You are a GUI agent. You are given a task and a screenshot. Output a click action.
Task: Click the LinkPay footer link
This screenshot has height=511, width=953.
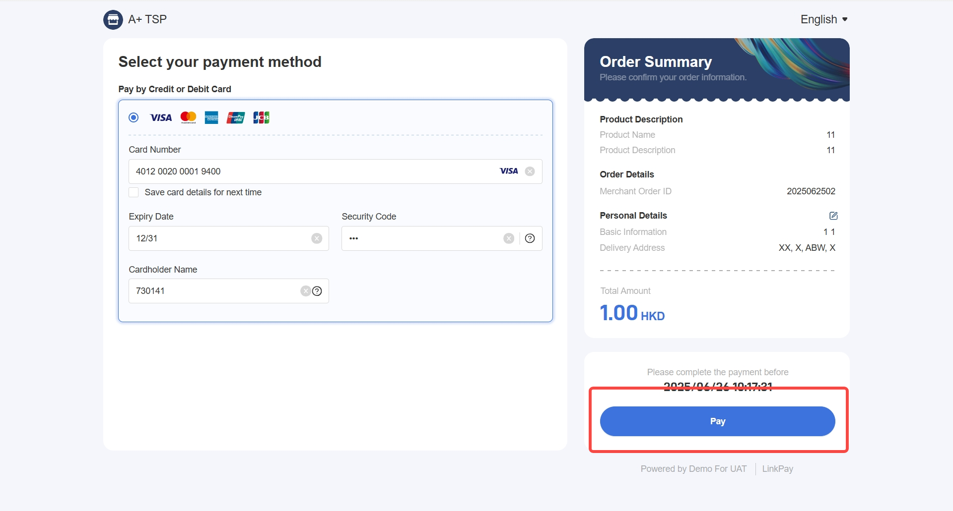pos(777,469)
